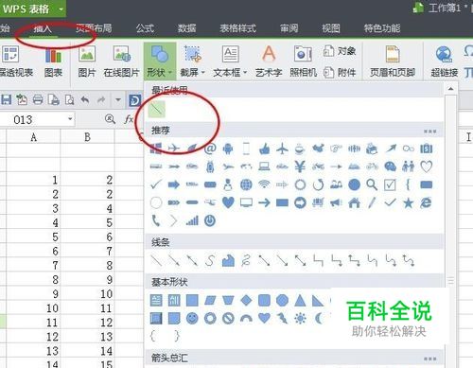This screenshot has height=368, width=473.
Task: Insert 艺术字 word art
Action: 269,61
